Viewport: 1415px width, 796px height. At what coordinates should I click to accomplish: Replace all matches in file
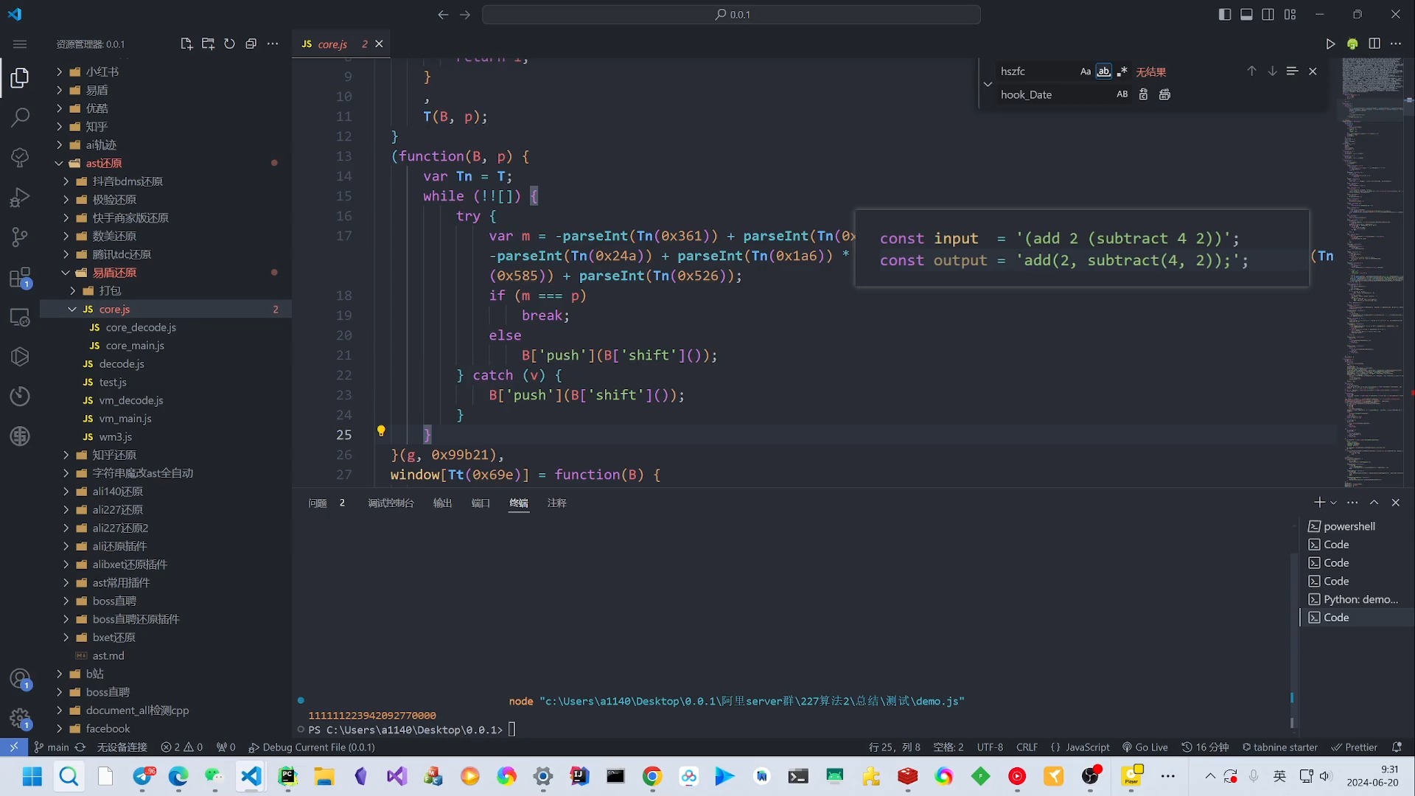click(x=1164, y=94)
